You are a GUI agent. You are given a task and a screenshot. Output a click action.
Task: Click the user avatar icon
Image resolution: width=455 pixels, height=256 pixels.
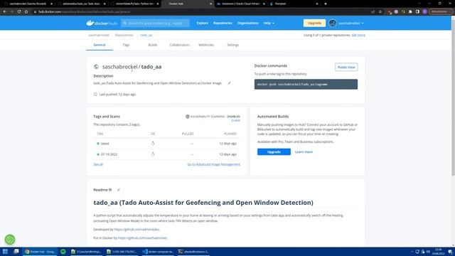pyautogui.click(x=333, y=23)
